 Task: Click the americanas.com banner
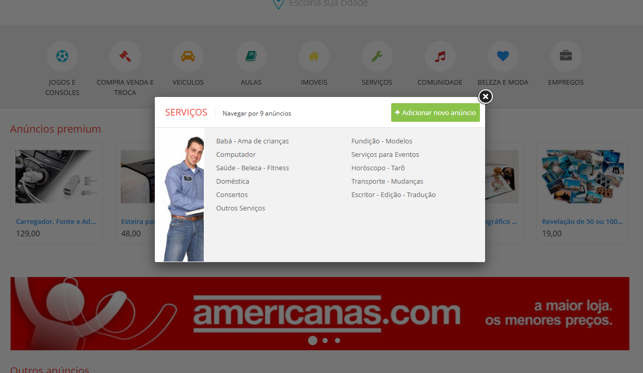point(320,314)
